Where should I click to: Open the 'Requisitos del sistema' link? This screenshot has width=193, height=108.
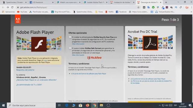coord(25,70)
